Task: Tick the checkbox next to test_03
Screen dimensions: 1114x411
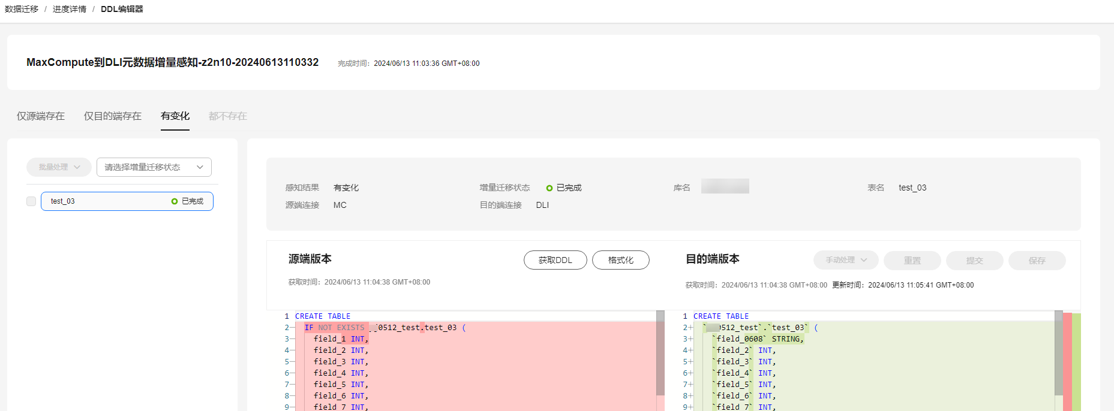Action: [31, 201]
